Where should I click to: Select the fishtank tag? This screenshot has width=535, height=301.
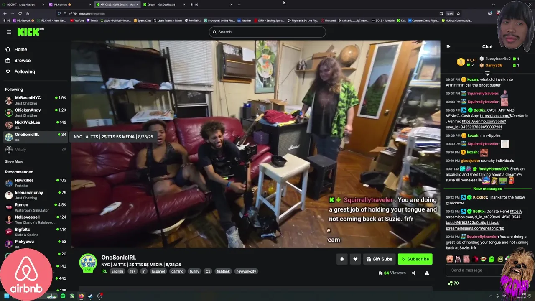223,271
